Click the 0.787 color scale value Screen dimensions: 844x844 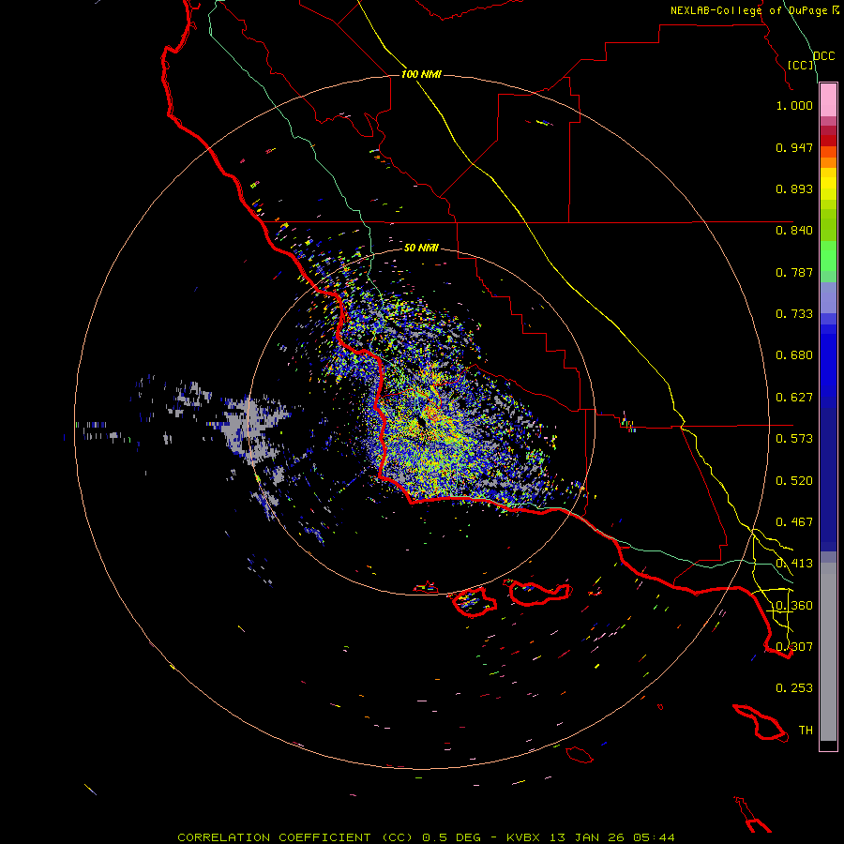point(794,272)
